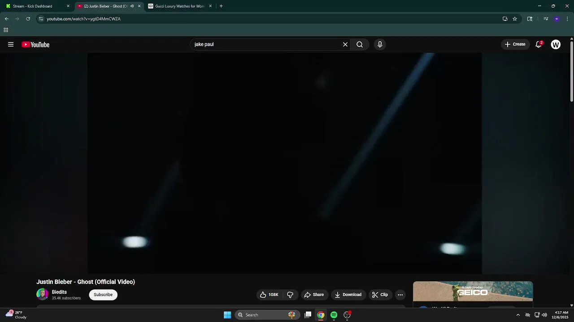The height and width of the screenshot is (322, 574).
Task: Bookmark this page with the star
Action: [x=515, y=19]
